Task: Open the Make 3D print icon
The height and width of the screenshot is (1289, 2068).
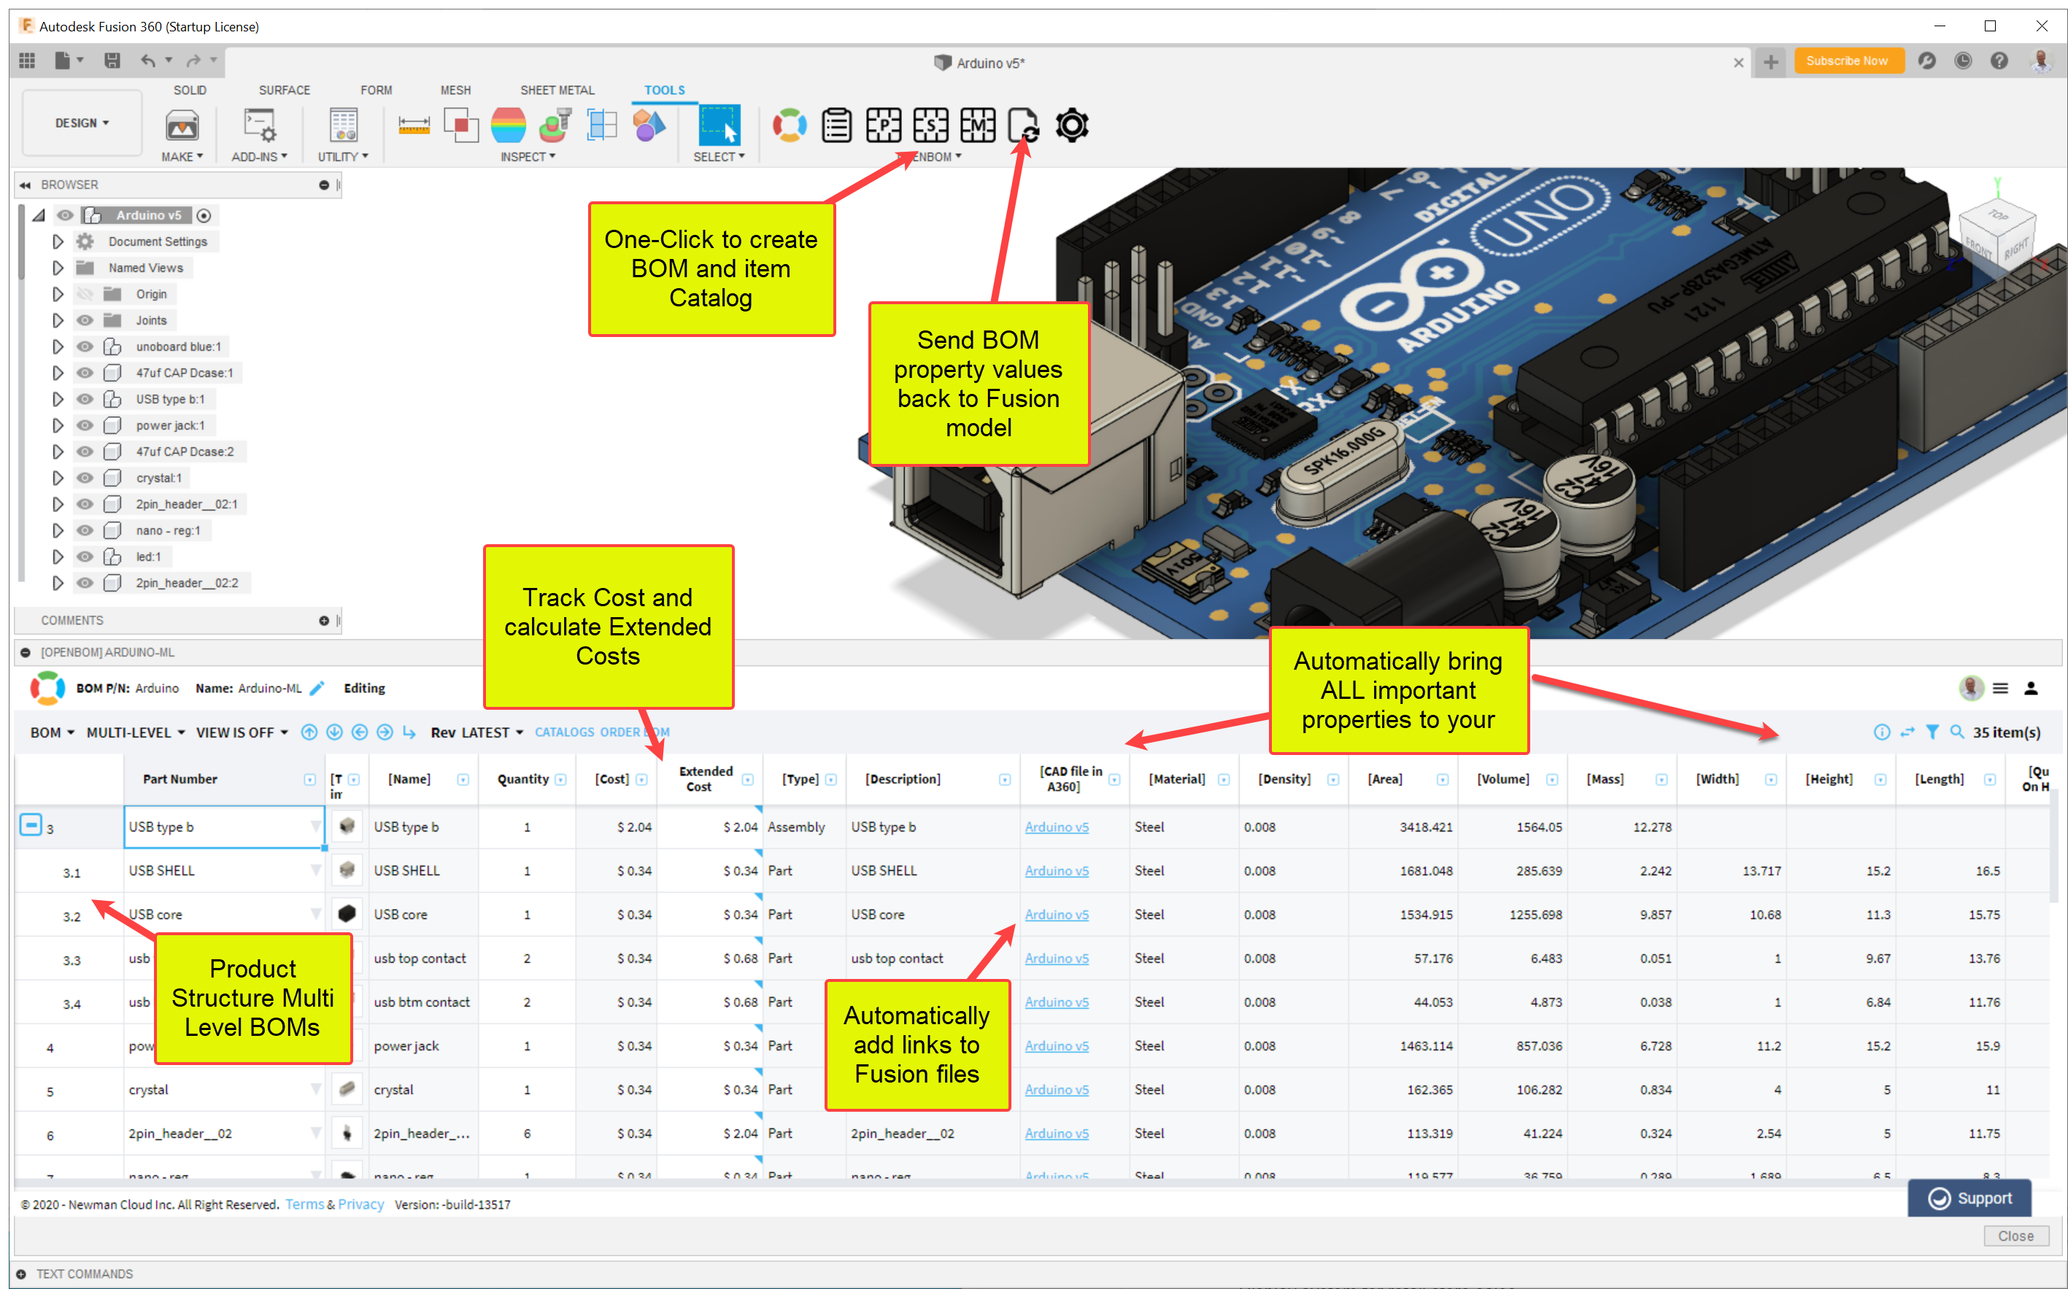Action: pyautogui.click(x=182, y=125)
